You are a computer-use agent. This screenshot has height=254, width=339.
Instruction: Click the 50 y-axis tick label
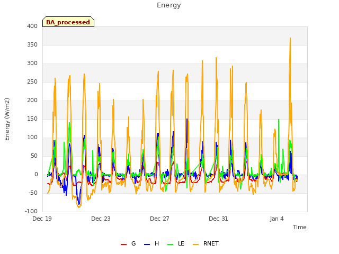(x=34, y=156)
